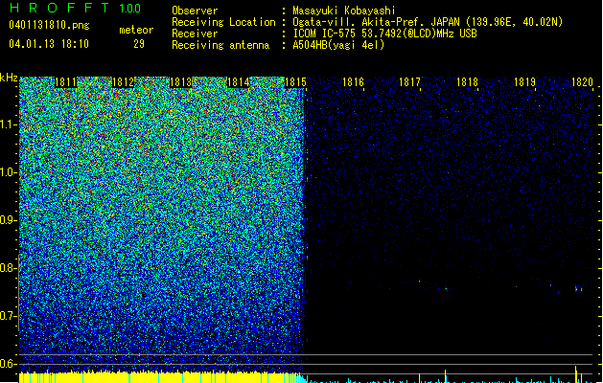Click the 0.8 frequency axis label
The height and width of the screenshot is (383, 603).
[x=9, y=268]
